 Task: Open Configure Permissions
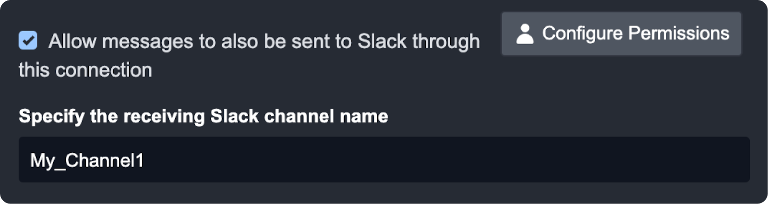pyautogui.click(x=621, y=34)
